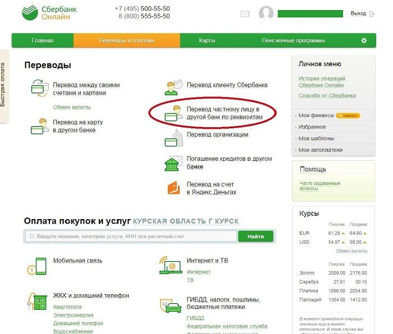This screenshot has height=334, width=393.
Task: Click icon for transfer to card in another bank
Action: click(x=40, y=126)
